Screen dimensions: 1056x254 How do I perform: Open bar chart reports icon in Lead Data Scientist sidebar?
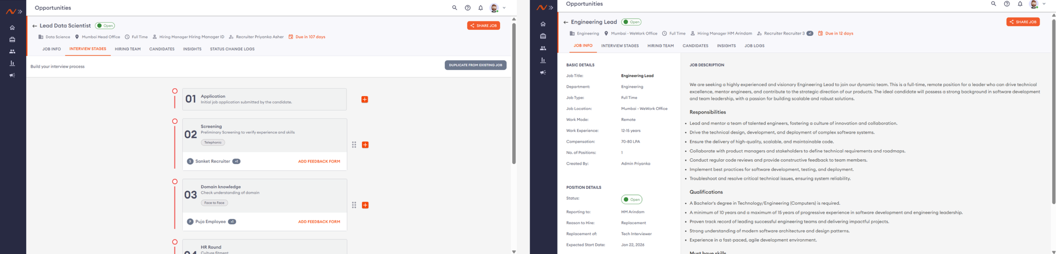[12, 63]
